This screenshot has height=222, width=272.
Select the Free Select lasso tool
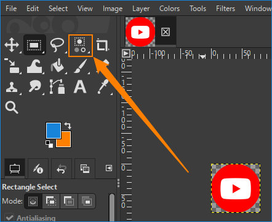coord(57,45)
